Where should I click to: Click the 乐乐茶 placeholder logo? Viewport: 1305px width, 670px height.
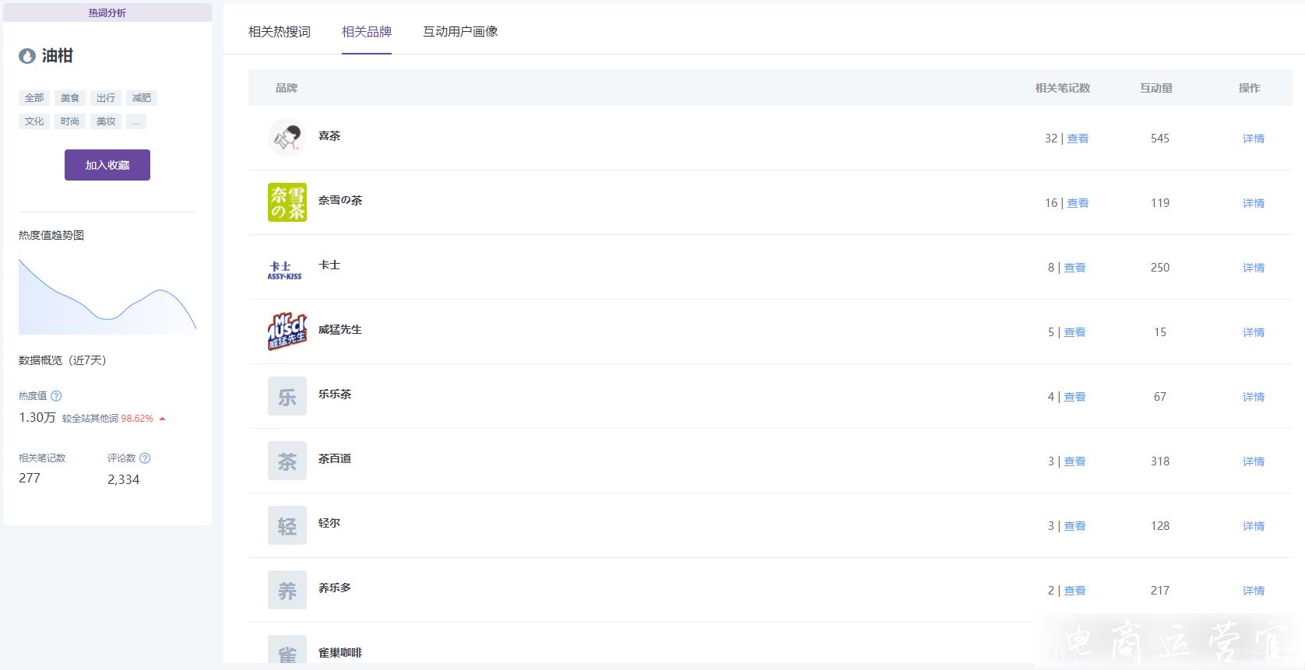pyautogui.click(x=287, y=396)
